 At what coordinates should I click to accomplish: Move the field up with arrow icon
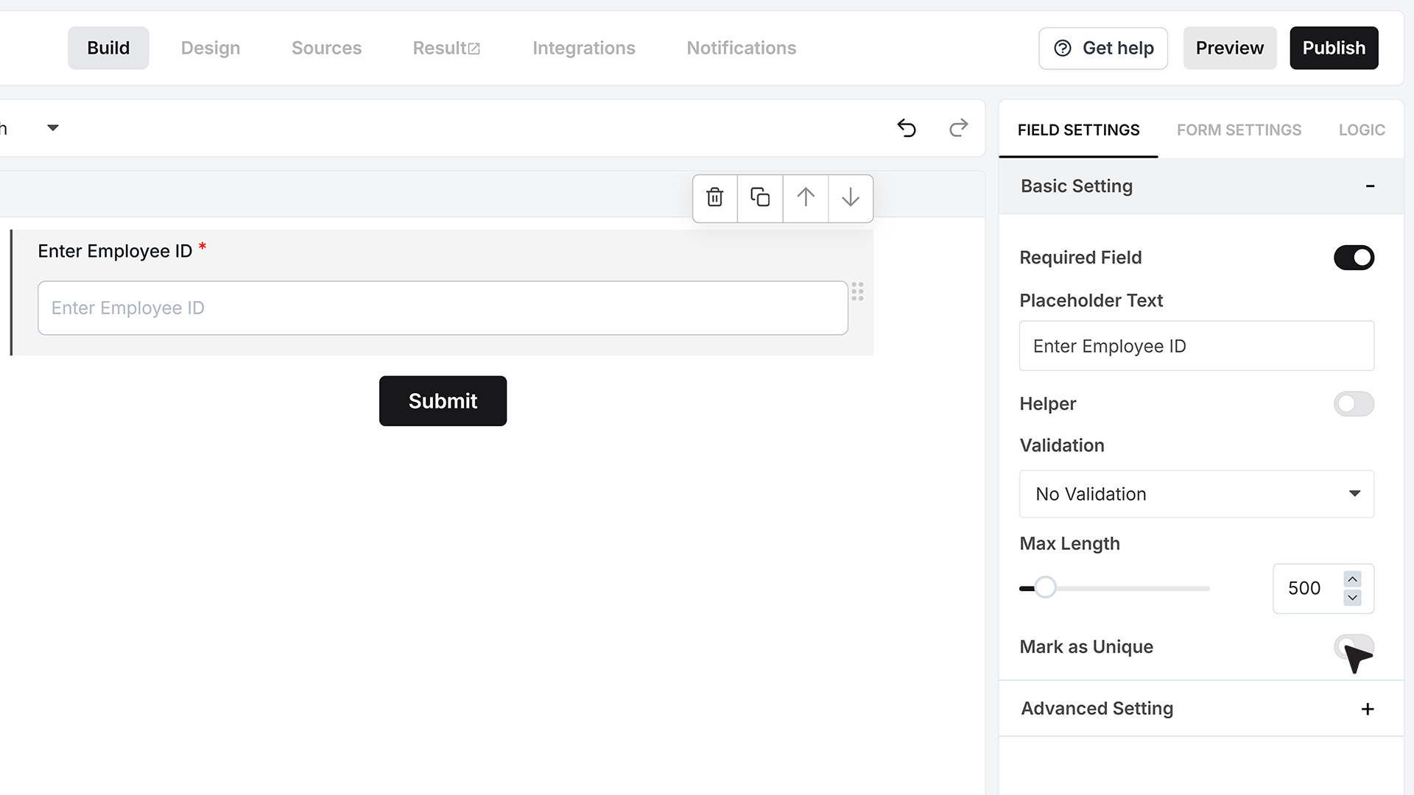tap(806, 197)
